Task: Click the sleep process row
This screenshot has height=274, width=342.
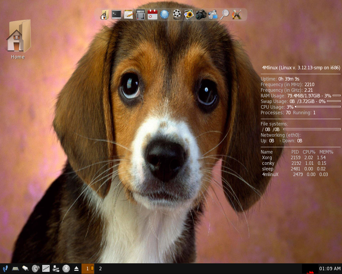Action: (294, 169)
